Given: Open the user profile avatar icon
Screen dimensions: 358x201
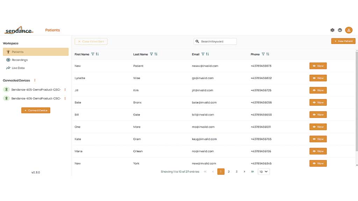Looking at the screenshot, I should coord(349,30).
